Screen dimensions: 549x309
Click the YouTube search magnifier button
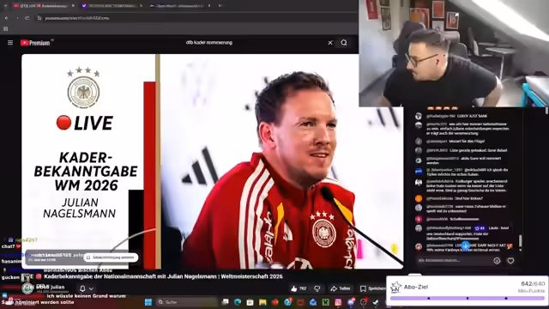pos(344,43)
